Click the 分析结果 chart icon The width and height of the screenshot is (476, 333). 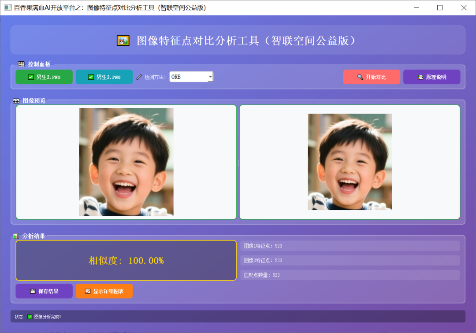17,236
